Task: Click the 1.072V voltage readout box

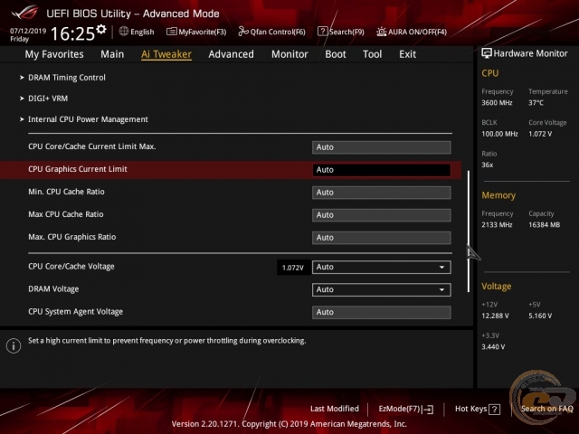Action: [293, 268]
